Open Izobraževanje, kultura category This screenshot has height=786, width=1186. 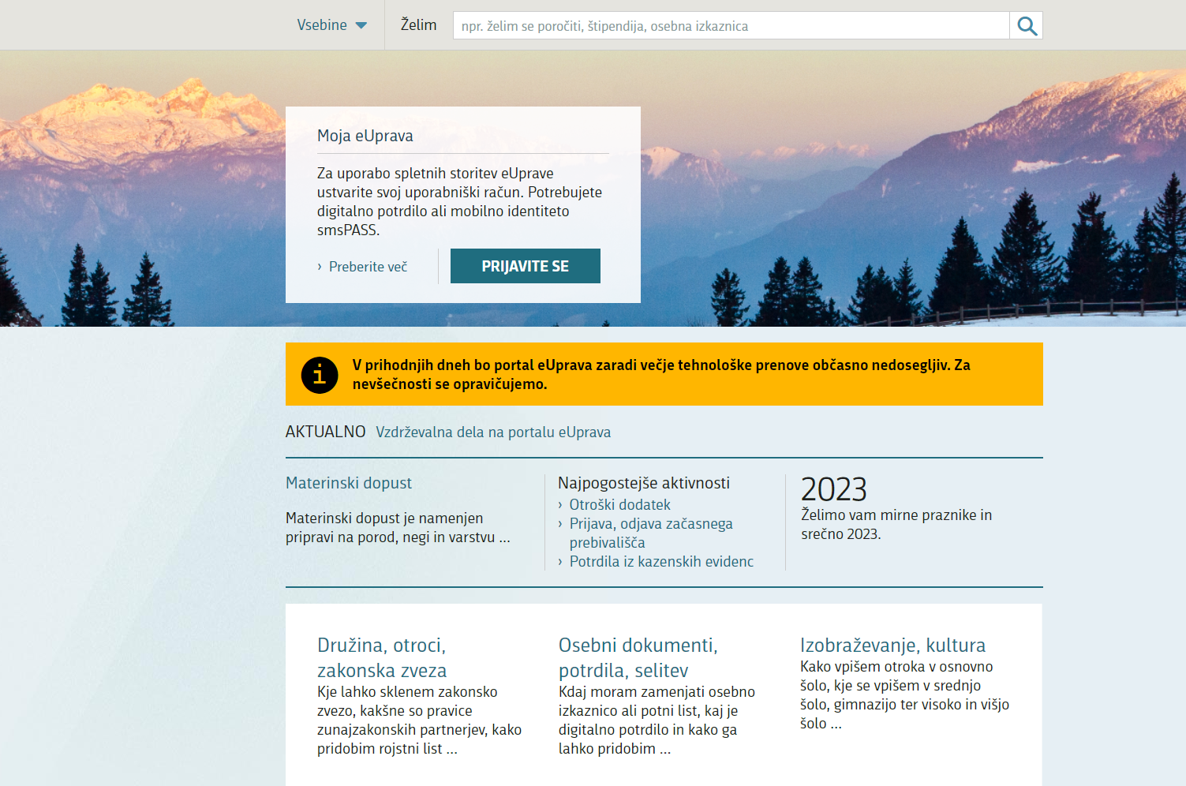coord(892,646)
